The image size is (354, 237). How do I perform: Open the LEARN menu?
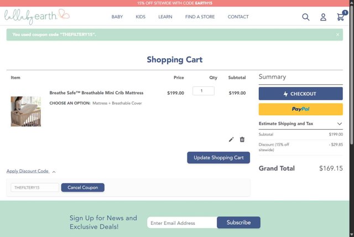(x=165, y=17)
